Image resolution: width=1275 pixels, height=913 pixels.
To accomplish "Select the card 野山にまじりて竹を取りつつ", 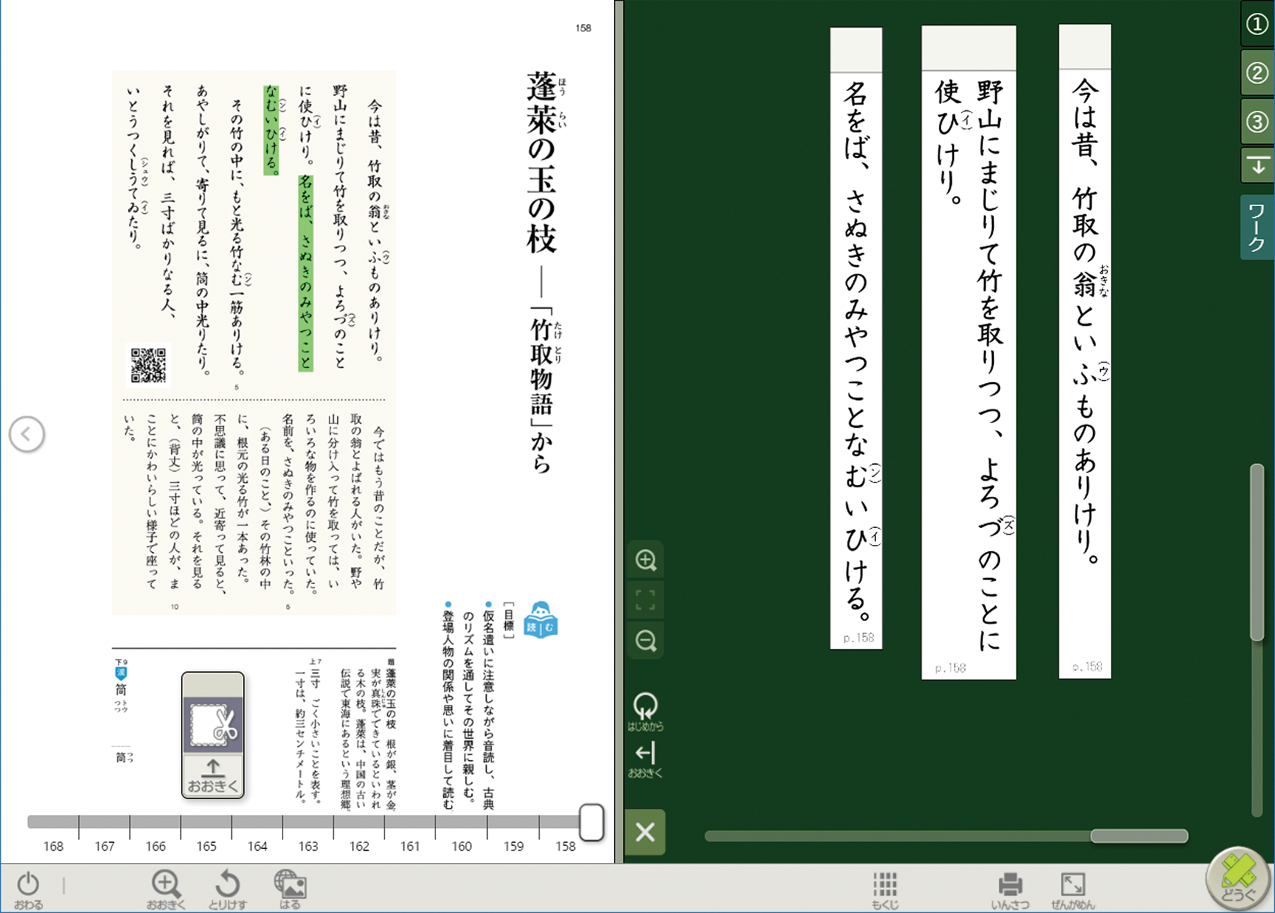I will point(968,353).
